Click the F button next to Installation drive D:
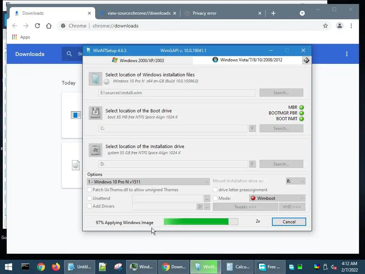Viewport: 365px width, 274px height. (252, 164)
